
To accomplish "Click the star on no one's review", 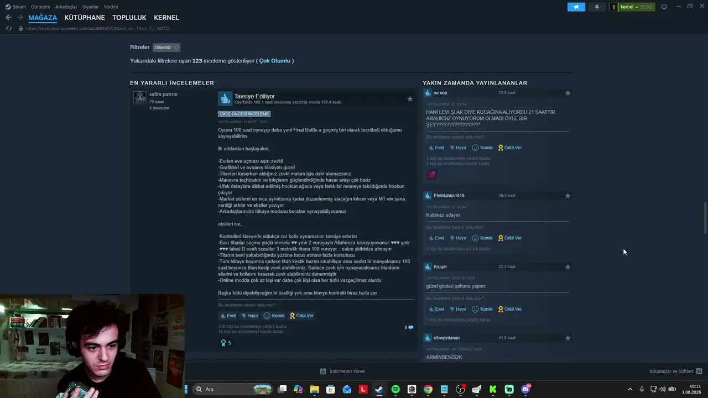I will coord(568,93).
